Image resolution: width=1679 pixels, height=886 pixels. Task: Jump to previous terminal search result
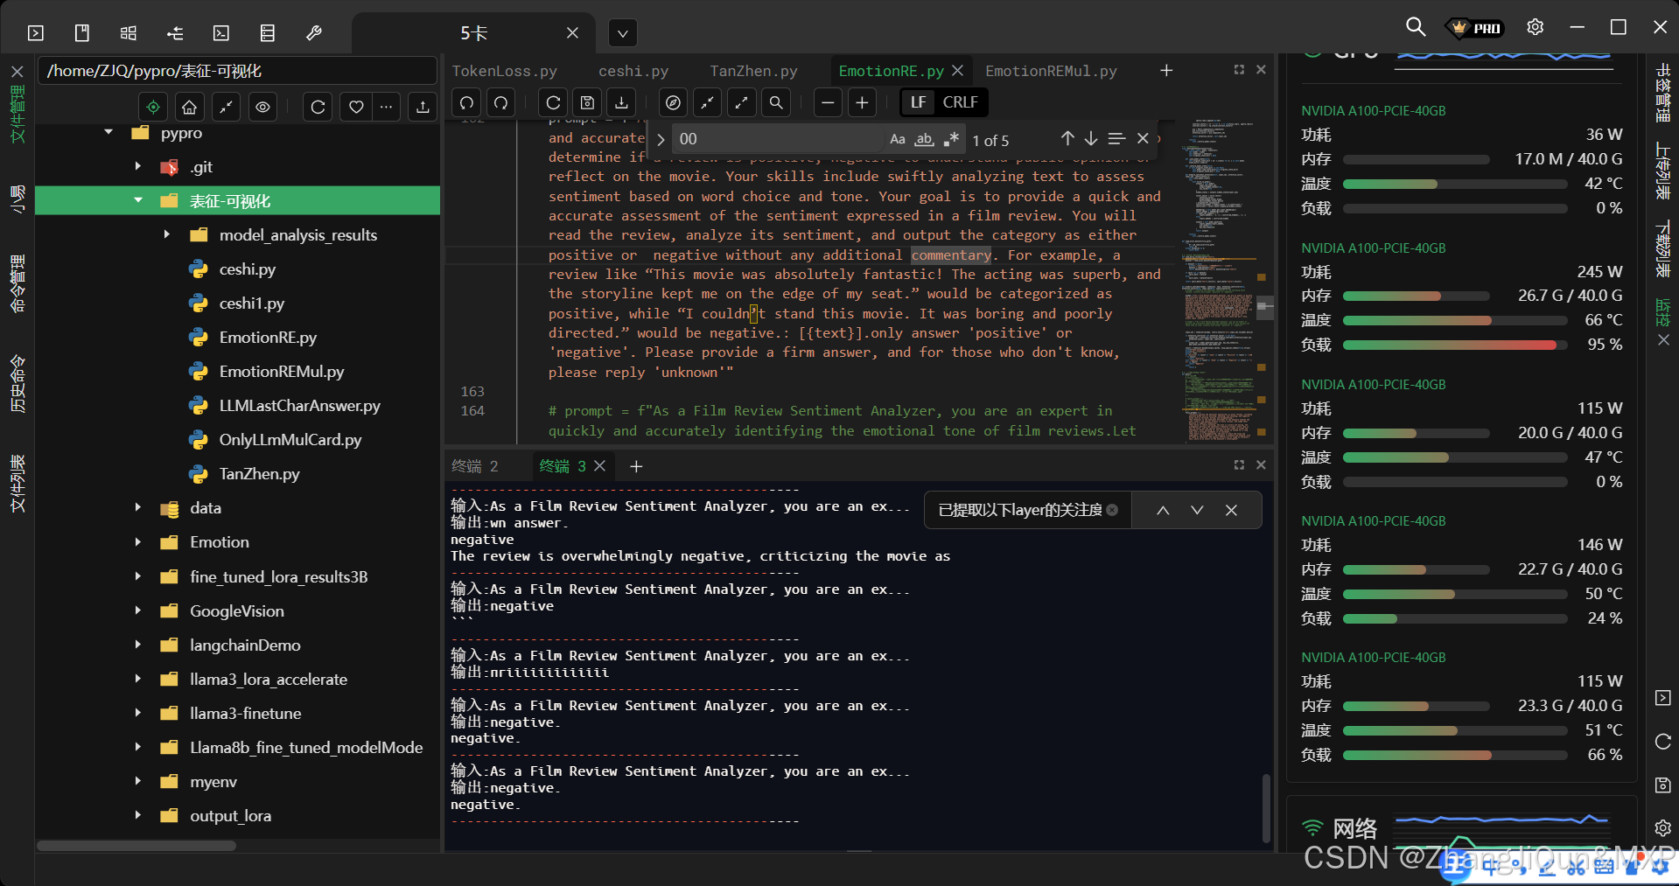(1163, 510)
